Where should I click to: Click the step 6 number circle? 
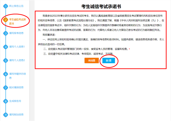point(5,74)
